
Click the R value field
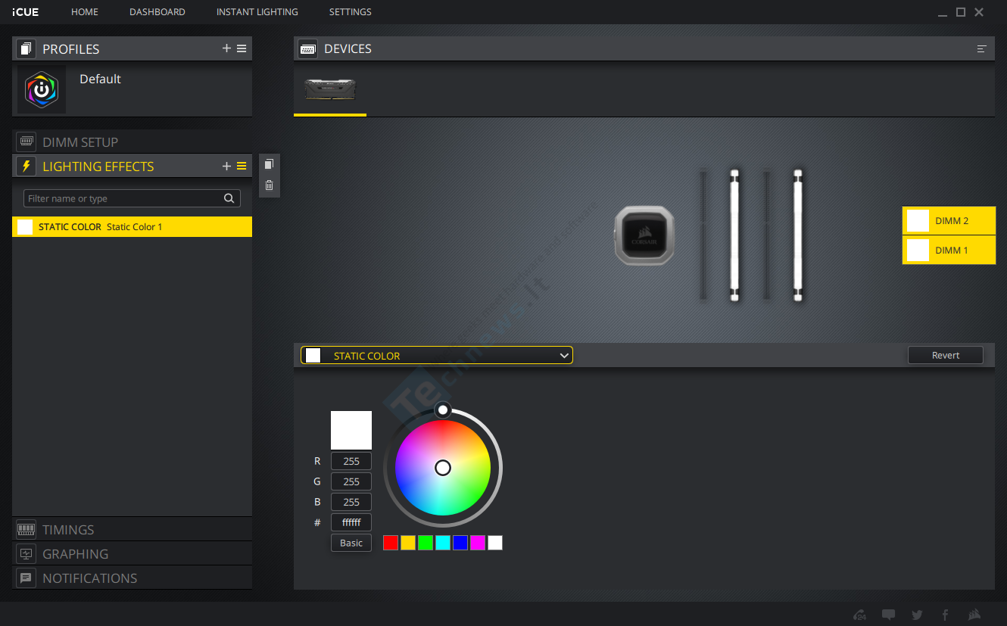tap(351, 461)
